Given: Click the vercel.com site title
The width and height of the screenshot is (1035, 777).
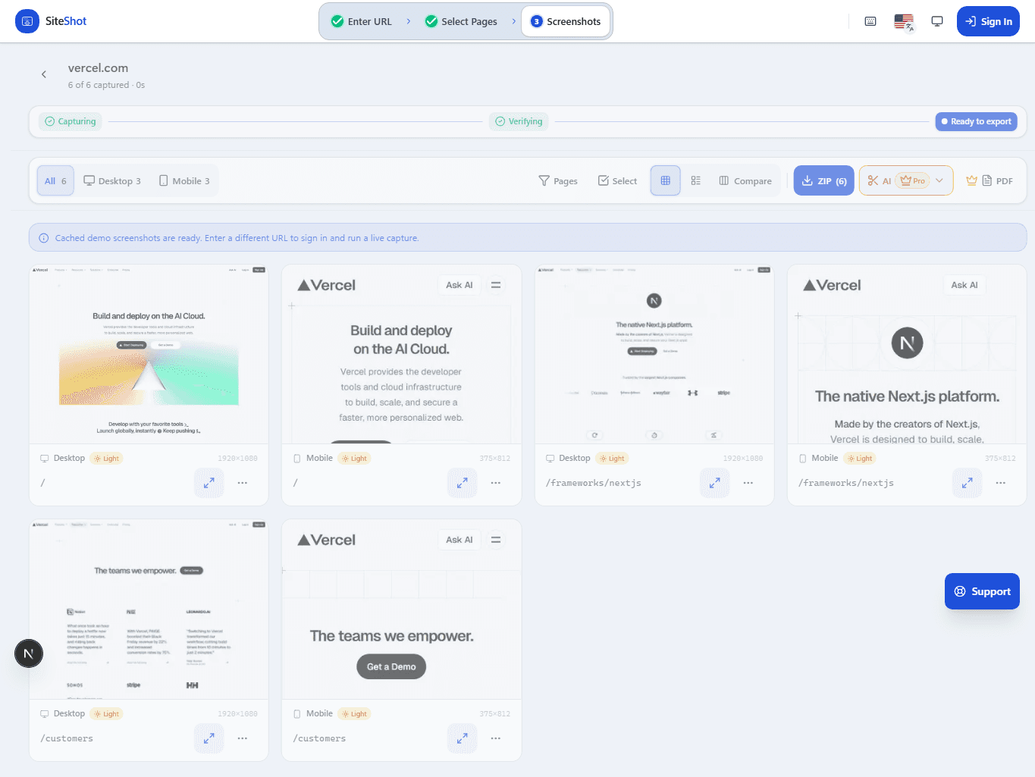Looking at the screenshot, I should [x=98, y=67].
